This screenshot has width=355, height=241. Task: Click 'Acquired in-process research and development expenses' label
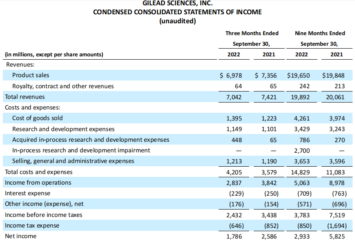pyautogui.click(x=91, y=140)
